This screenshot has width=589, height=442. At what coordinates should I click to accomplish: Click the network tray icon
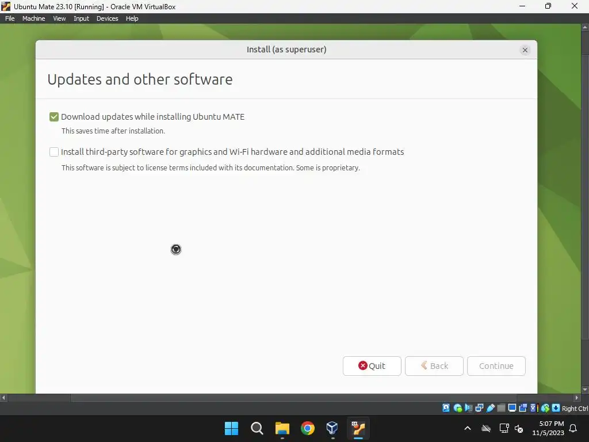pos(504,428)
